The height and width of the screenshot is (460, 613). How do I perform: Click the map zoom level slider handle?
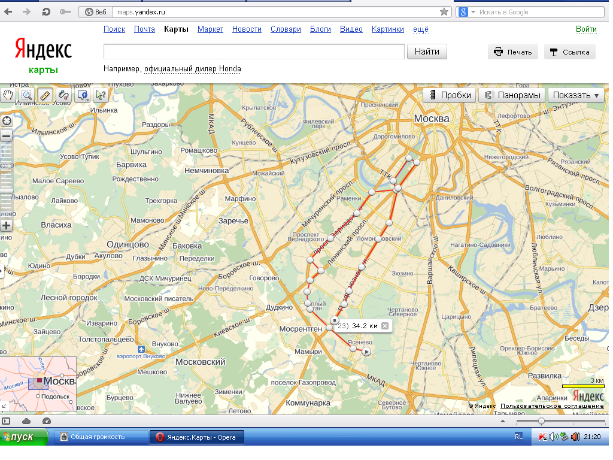click(x=7, y=190)
